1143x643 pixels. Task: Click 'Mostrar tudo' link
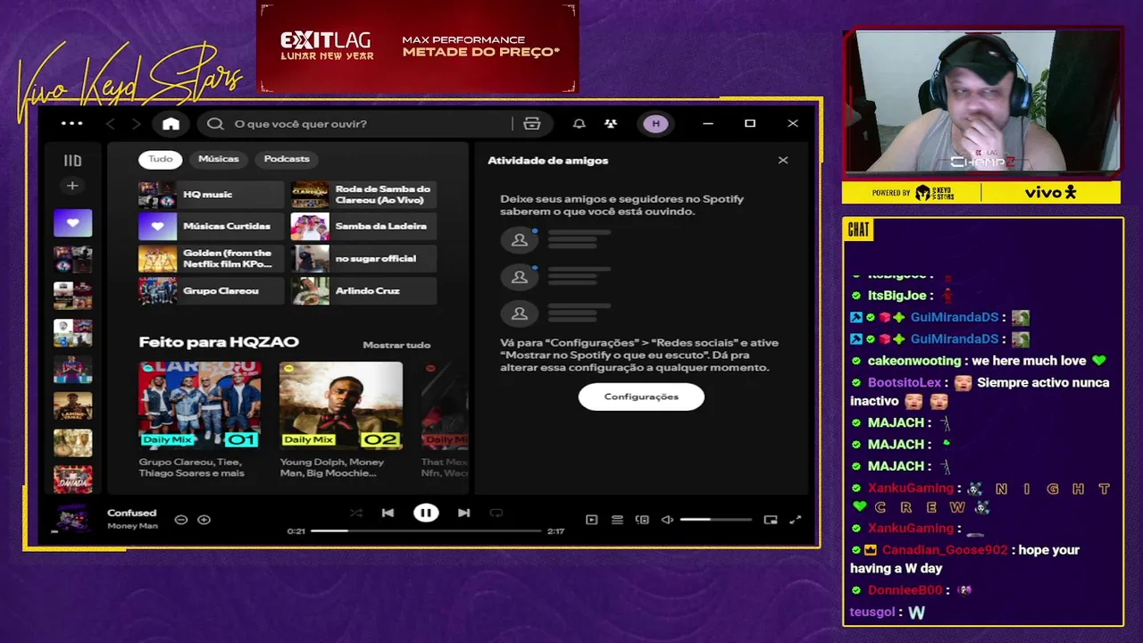[396, 345]
